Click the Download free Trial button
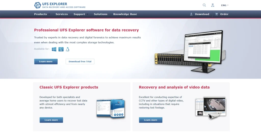Screen dimensions: 261x135 click(80, 62)
